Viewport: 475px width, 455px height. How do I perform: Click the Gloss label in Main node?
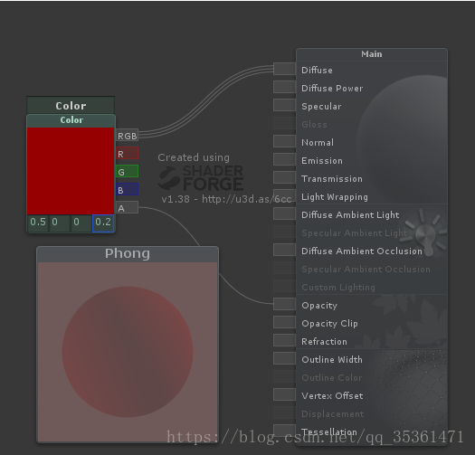pos(314,125)
